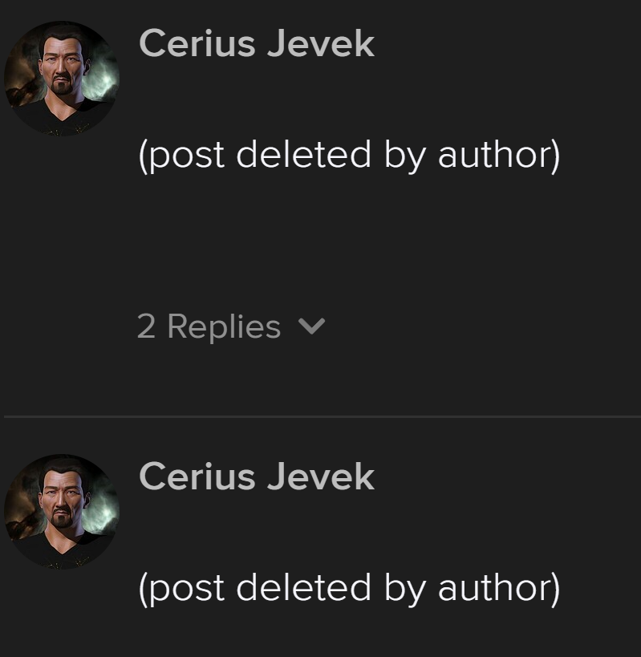The image size is (641, 657).
Task: Open the Cerius Jevek name link in the second comment
Action: (x=257, y=477)
